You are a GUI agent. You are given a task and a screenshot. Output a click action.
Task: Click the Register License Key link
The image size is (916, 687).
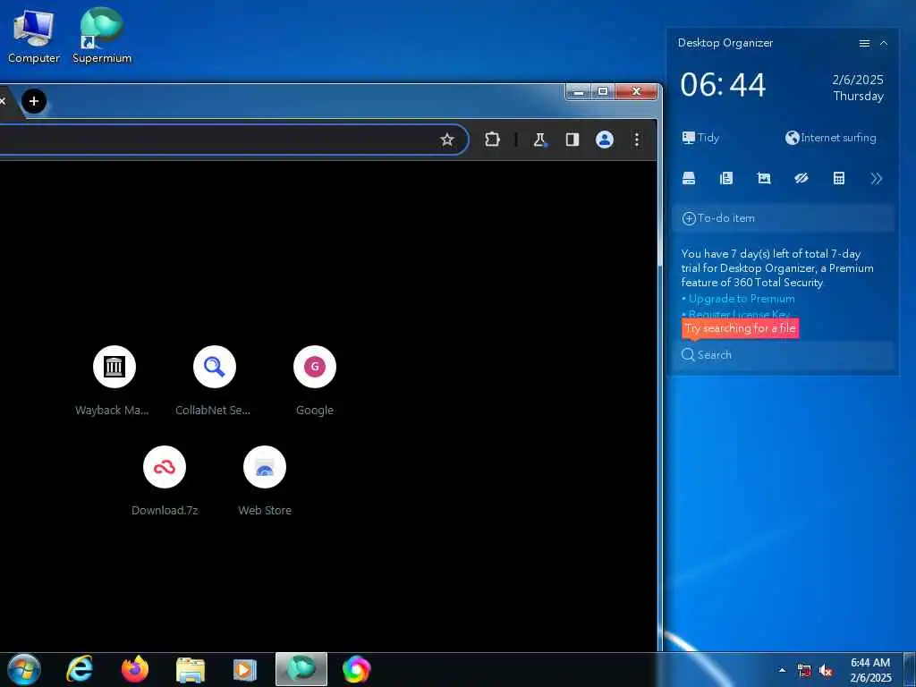(738, 314)
